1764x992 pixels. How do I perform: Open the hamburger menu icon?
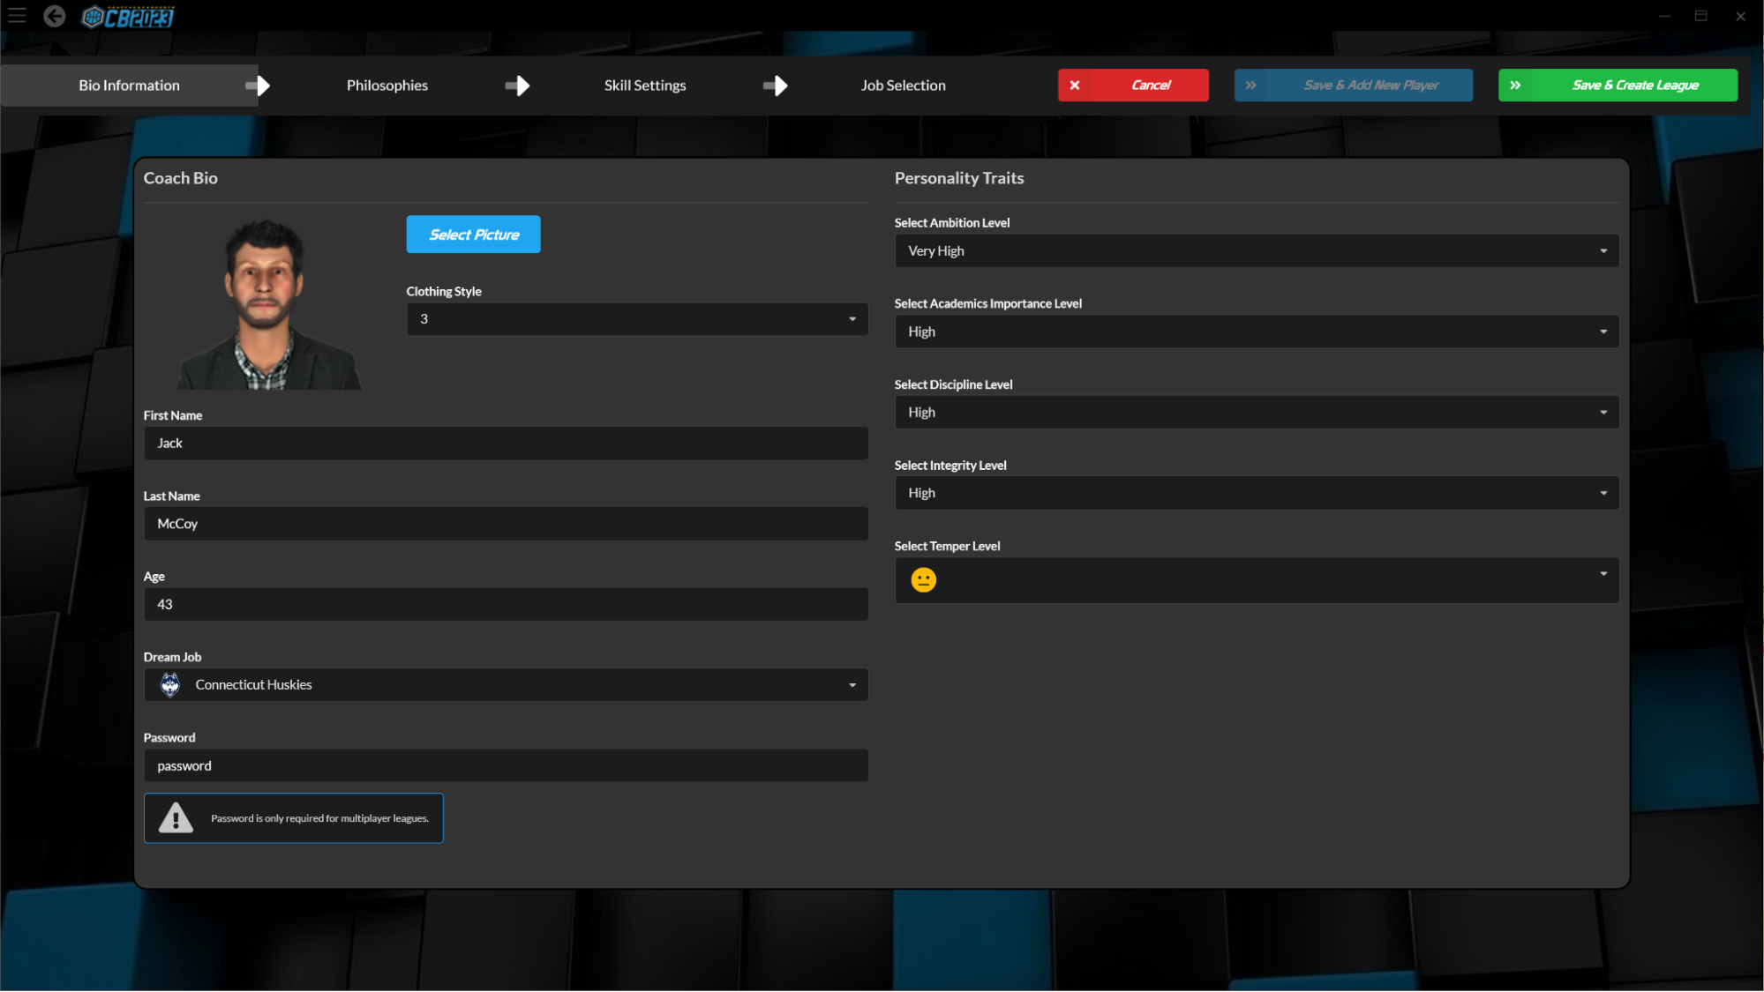pos(17,16)
